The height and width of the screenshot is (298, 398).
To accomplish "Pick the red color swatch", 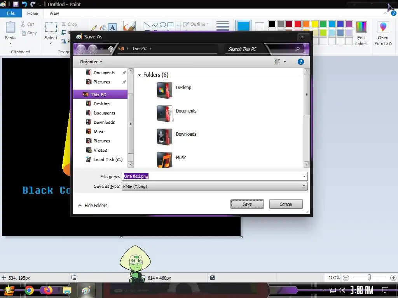I will 298,24.
